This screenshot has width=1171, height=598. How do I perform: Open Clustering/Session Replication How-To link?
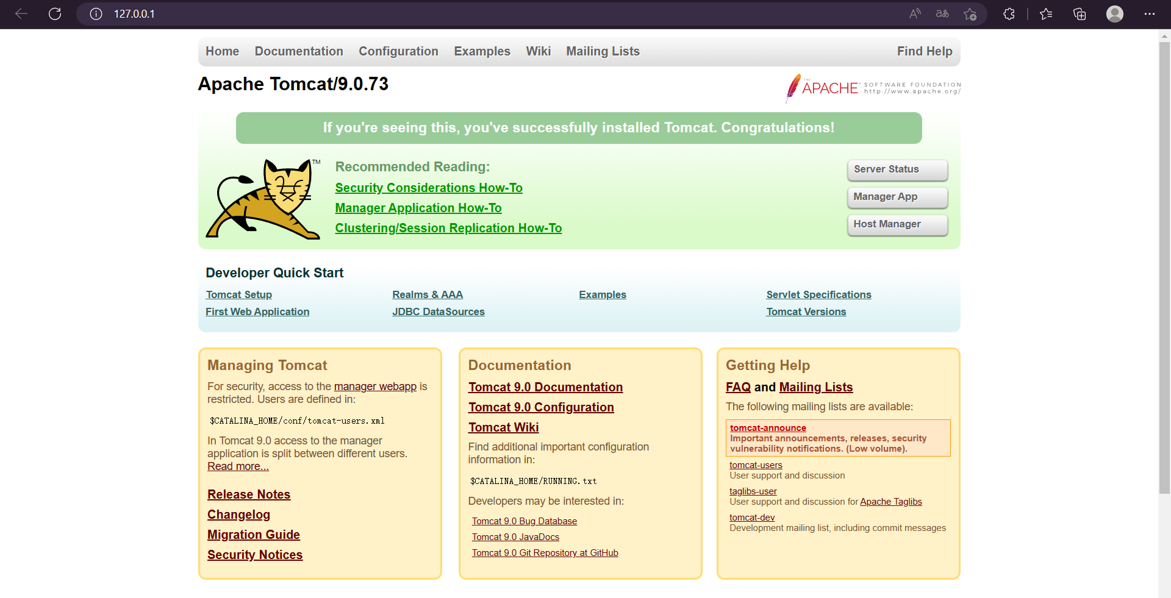(448, 228)
